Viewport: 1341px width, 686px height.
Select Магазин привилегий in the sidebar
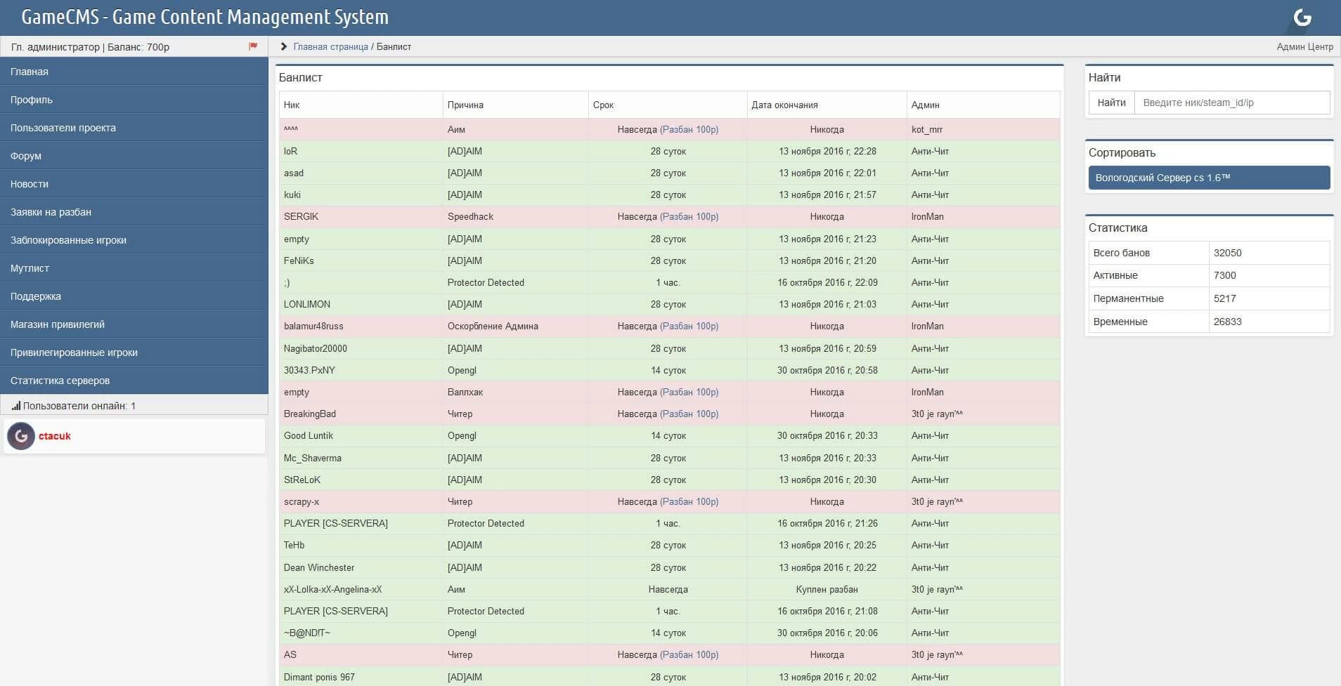click(x=58, y=324)
